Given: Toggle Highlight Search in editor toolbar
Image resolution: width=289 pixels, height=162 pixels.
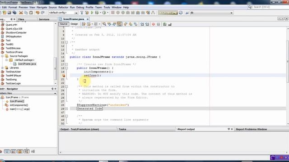Looking at the screenshot, I should coord(119,24).
